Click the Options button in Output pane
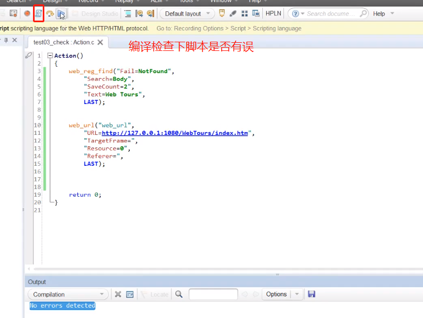The image size is (423, 318). [276, 294]
